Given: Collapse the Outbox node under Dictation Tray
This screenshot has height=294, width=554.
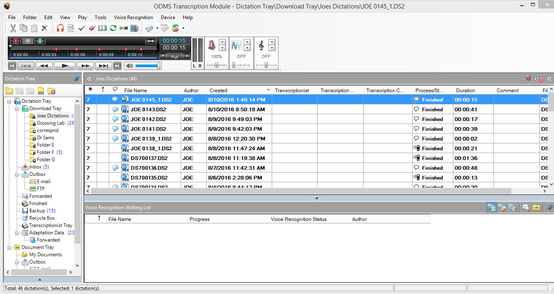Looking at the screenshot, I should pyautogui.click(x=17, y=174).
